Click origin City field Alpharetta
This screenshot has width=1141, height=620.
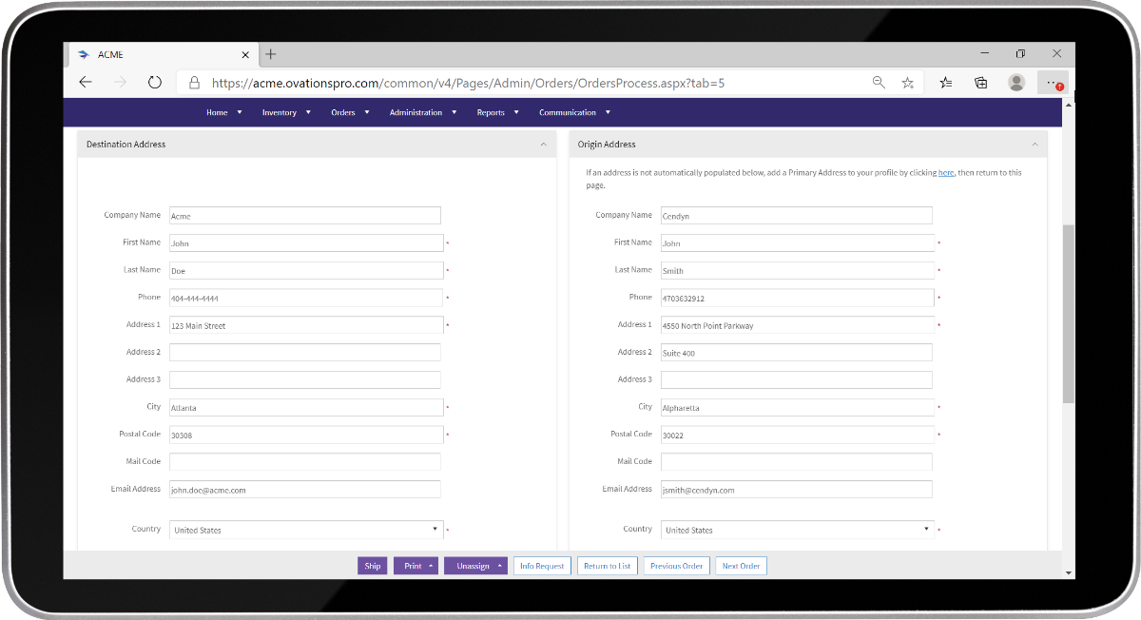[798, 408]
